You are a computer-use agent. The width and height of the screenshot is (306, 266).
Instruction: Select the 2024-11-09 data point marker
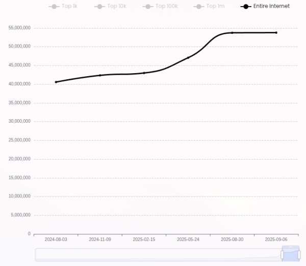[100, 75]
